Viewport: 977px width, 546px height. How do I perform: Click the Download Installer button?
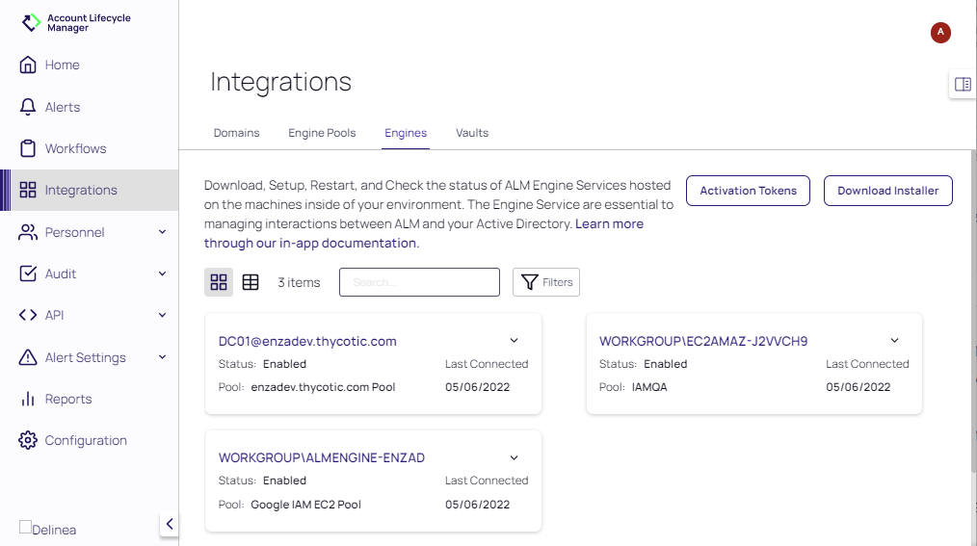coord(887,191)
